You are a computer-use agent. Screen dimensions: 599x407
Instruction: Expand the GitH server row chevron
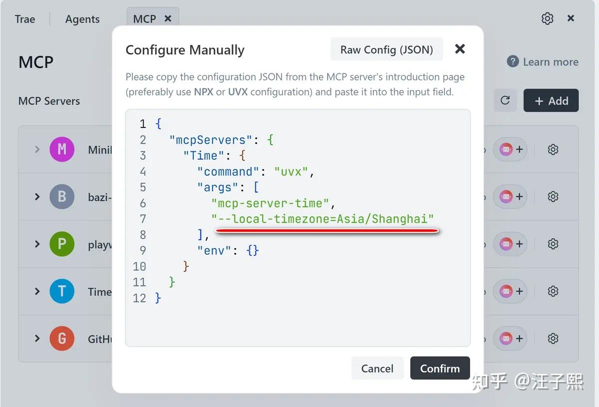point(37,339)
